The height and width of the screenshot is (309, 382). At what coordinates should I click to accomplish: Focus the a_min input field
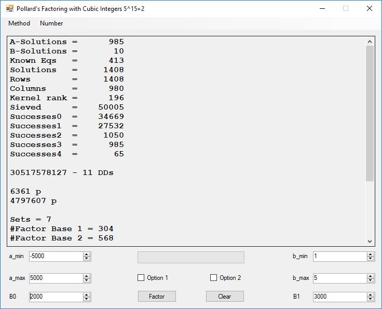click(x=56, y=257)
